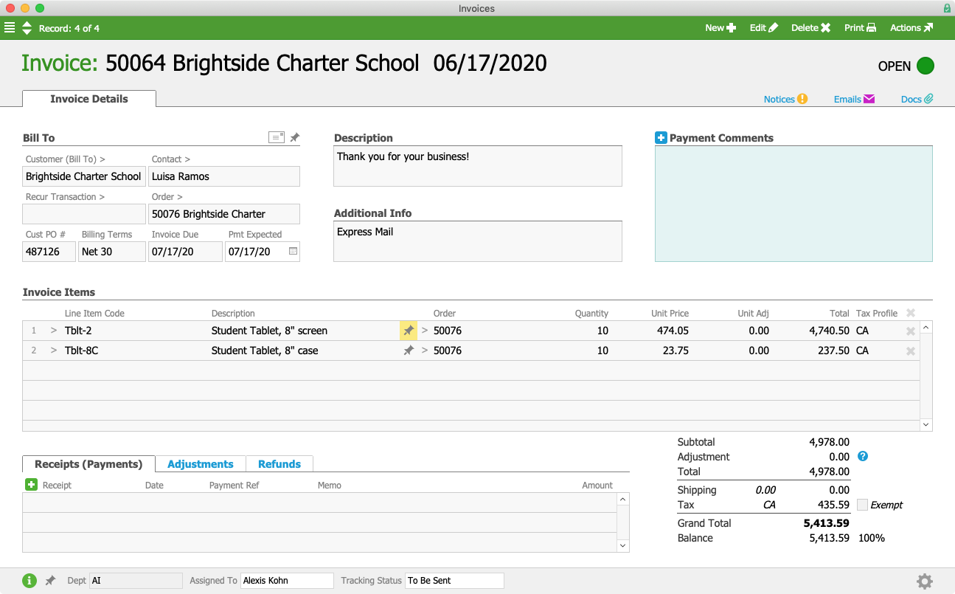This screenshot has height=594, width=955.
Task: Click the Tax Profile CA on Tblt-2 row
Action: pos(862,331)
